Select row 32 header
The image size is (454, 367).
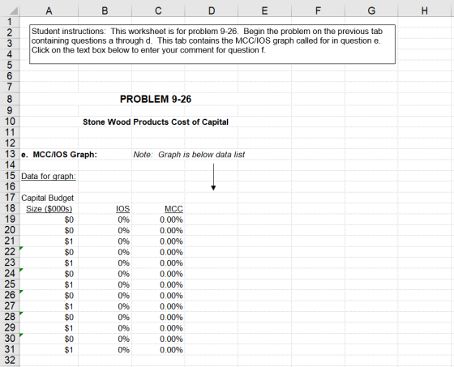click(10, 361)
